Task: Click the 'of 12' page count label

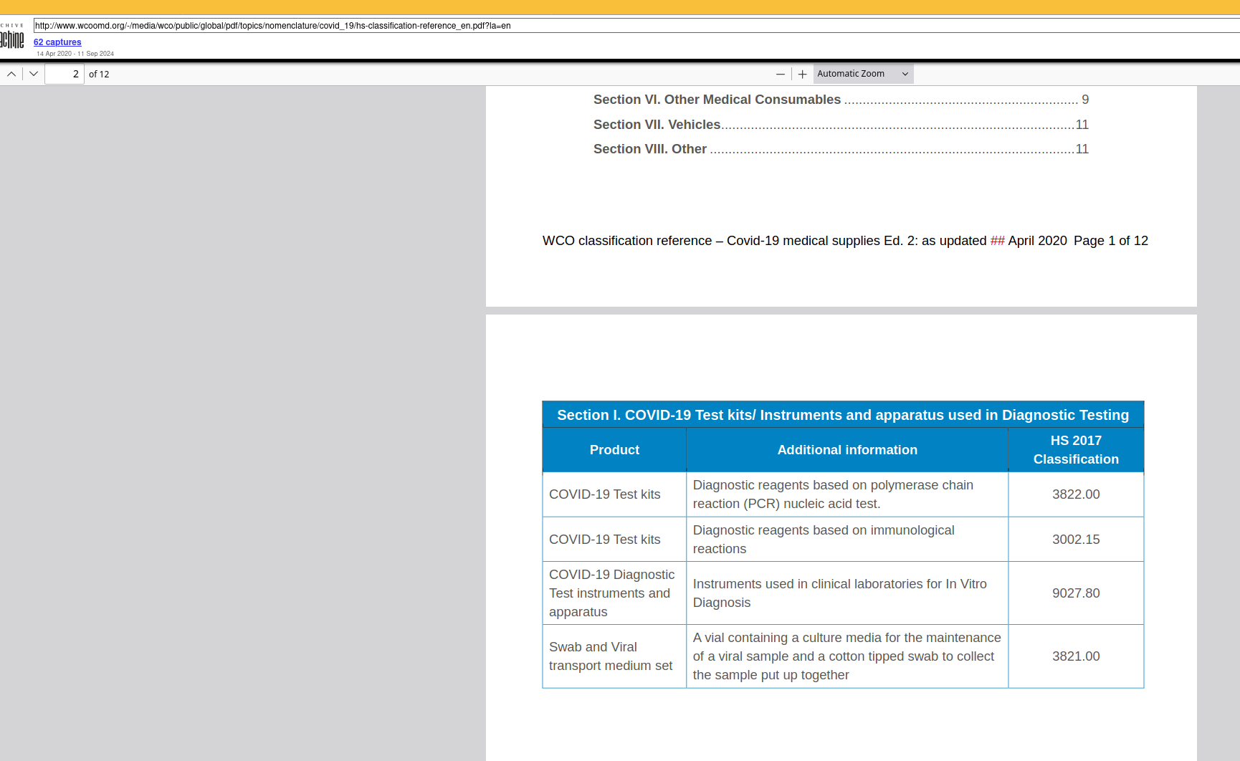Action: pos(99,75)
